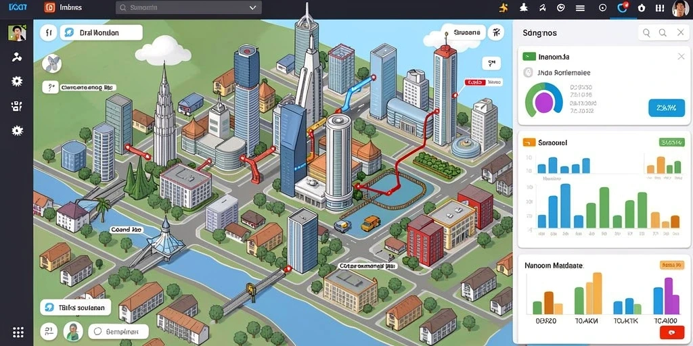Click the bottom gear icon in left sidebar
The image size is (693, 346).
(x=17, y=130)
